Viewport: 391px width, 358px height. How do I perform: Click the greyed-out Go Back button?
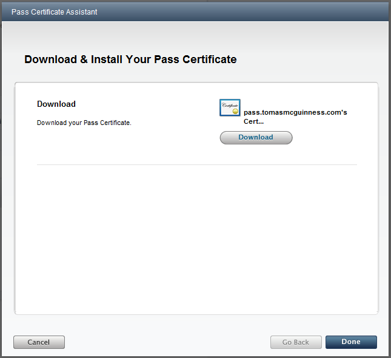[x=296, y=342]
